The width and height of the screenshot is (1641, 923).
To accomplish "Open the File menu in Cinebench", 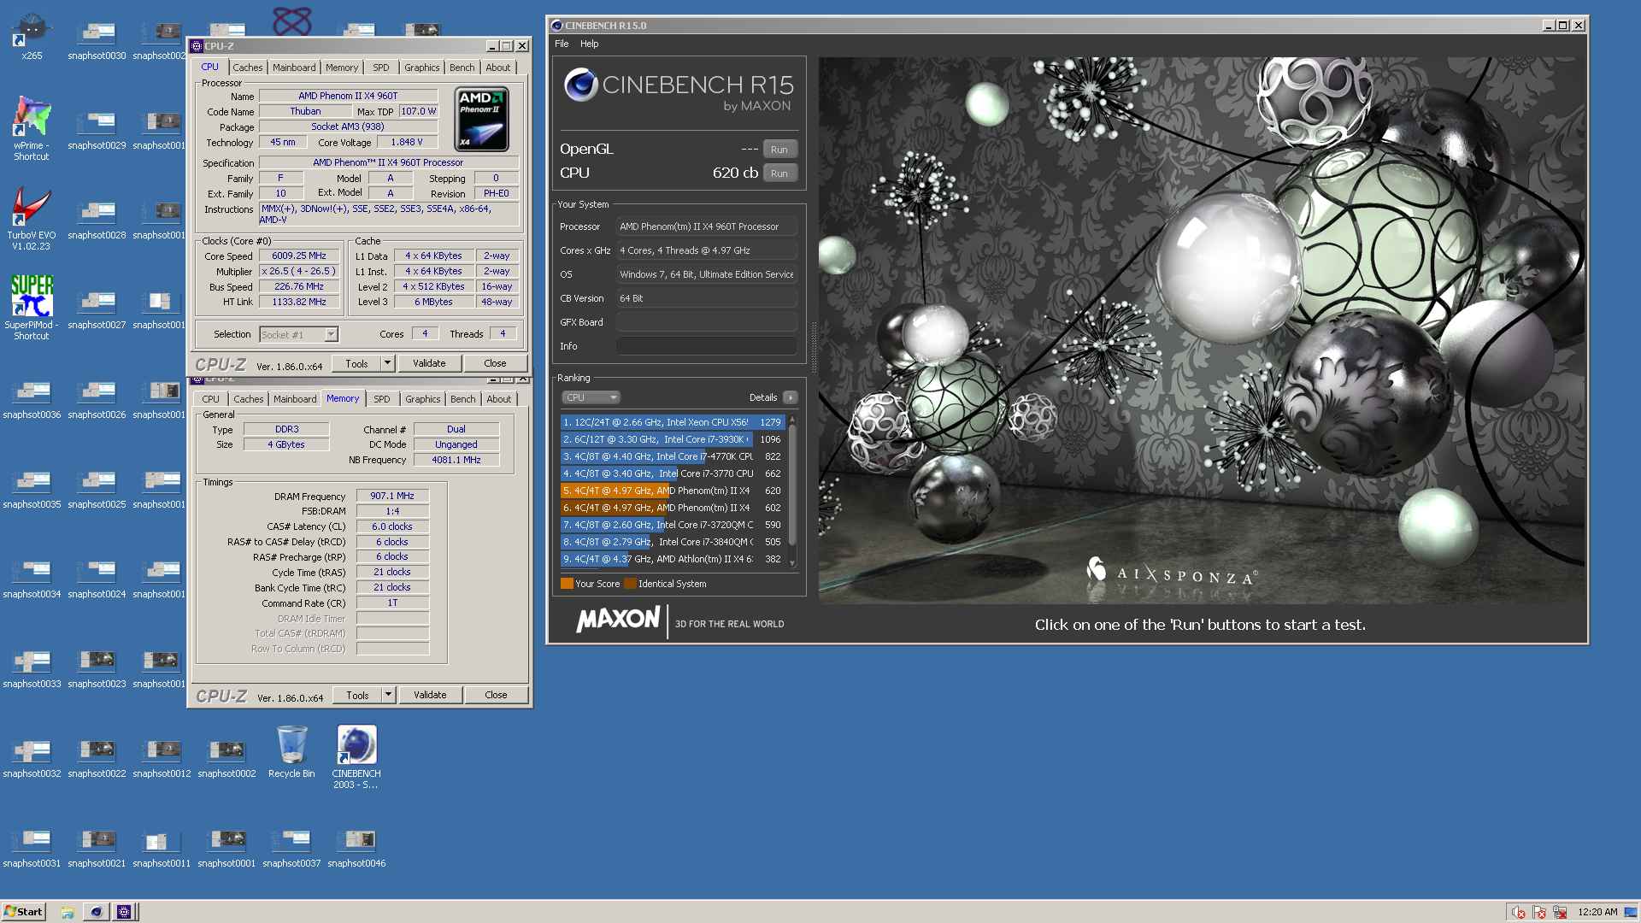I will (562, 44).
